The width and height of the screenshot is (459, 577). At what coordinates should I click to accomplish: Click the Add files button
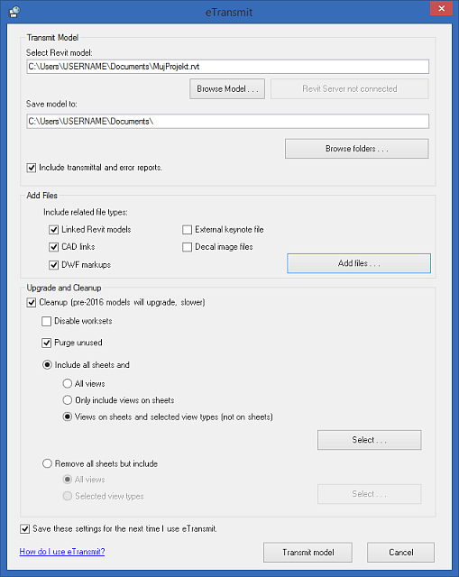pyautogui.click(x=359, y=263)
